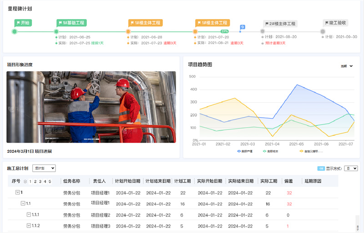Click the green 开始 milestone flag
364x233 pixels.
tap(23, 22)
